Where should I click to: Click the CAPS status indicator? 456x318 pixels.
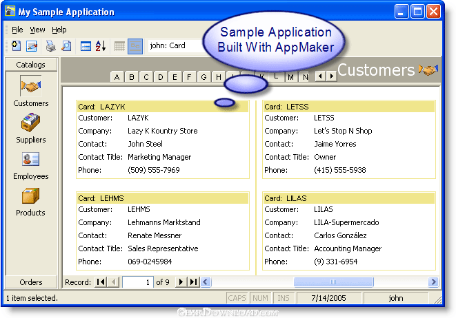[237, 298]
